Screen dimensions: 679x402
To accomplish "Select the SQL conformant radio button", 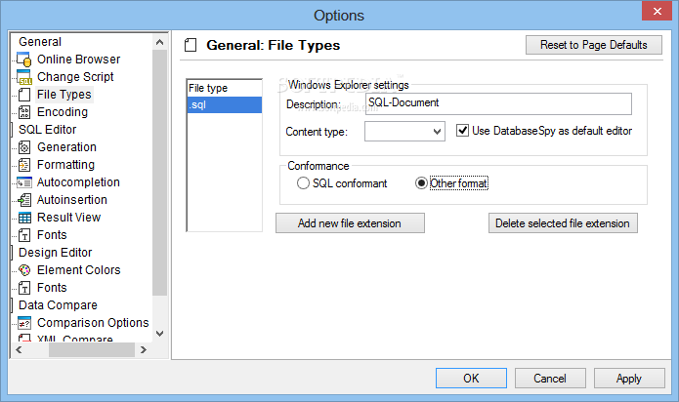I will [303, 183].
